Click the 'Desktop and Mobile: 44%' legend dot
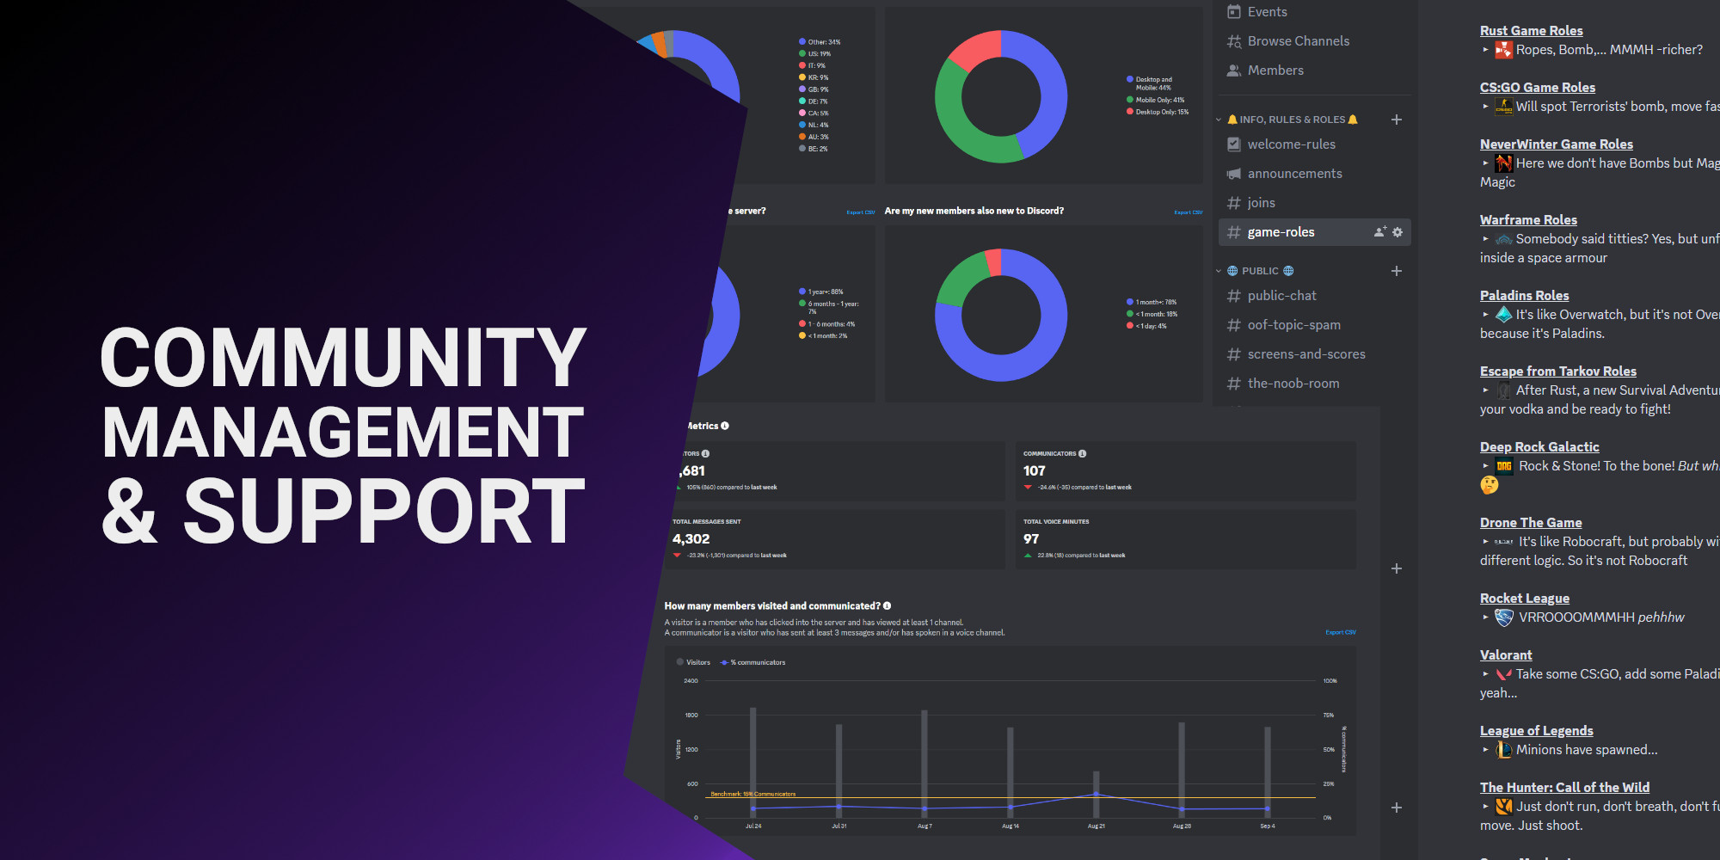 (x=1130, y=79)
